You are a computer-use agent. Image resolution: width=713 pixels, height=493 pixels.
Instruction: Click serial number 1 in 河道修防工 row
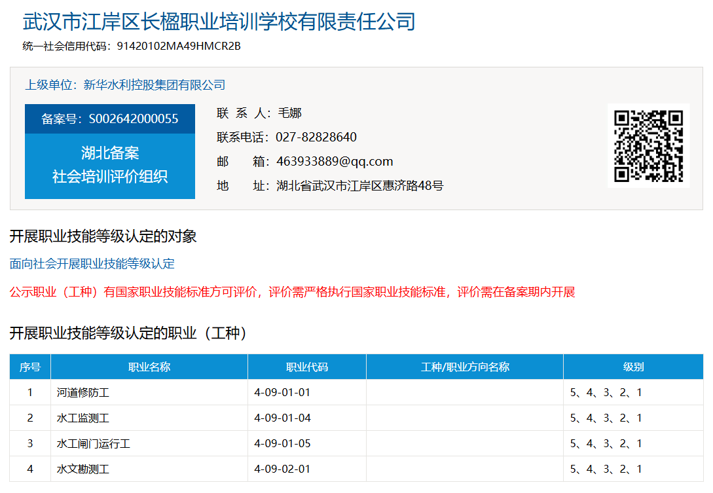30,392
